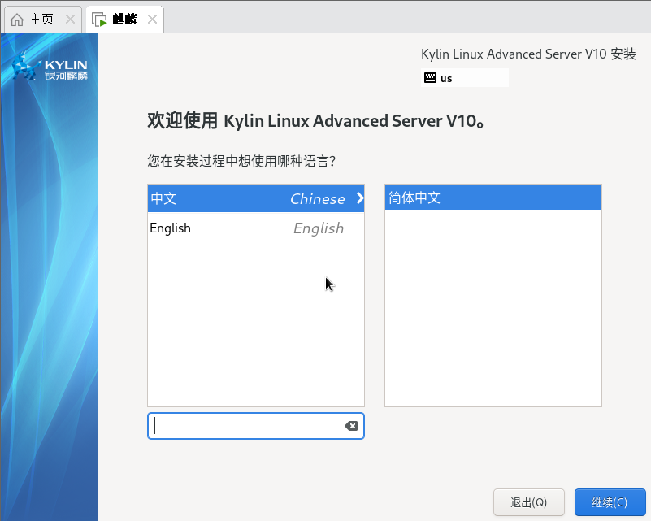Click the Kylin logo in the sidebar

(50, 67)
